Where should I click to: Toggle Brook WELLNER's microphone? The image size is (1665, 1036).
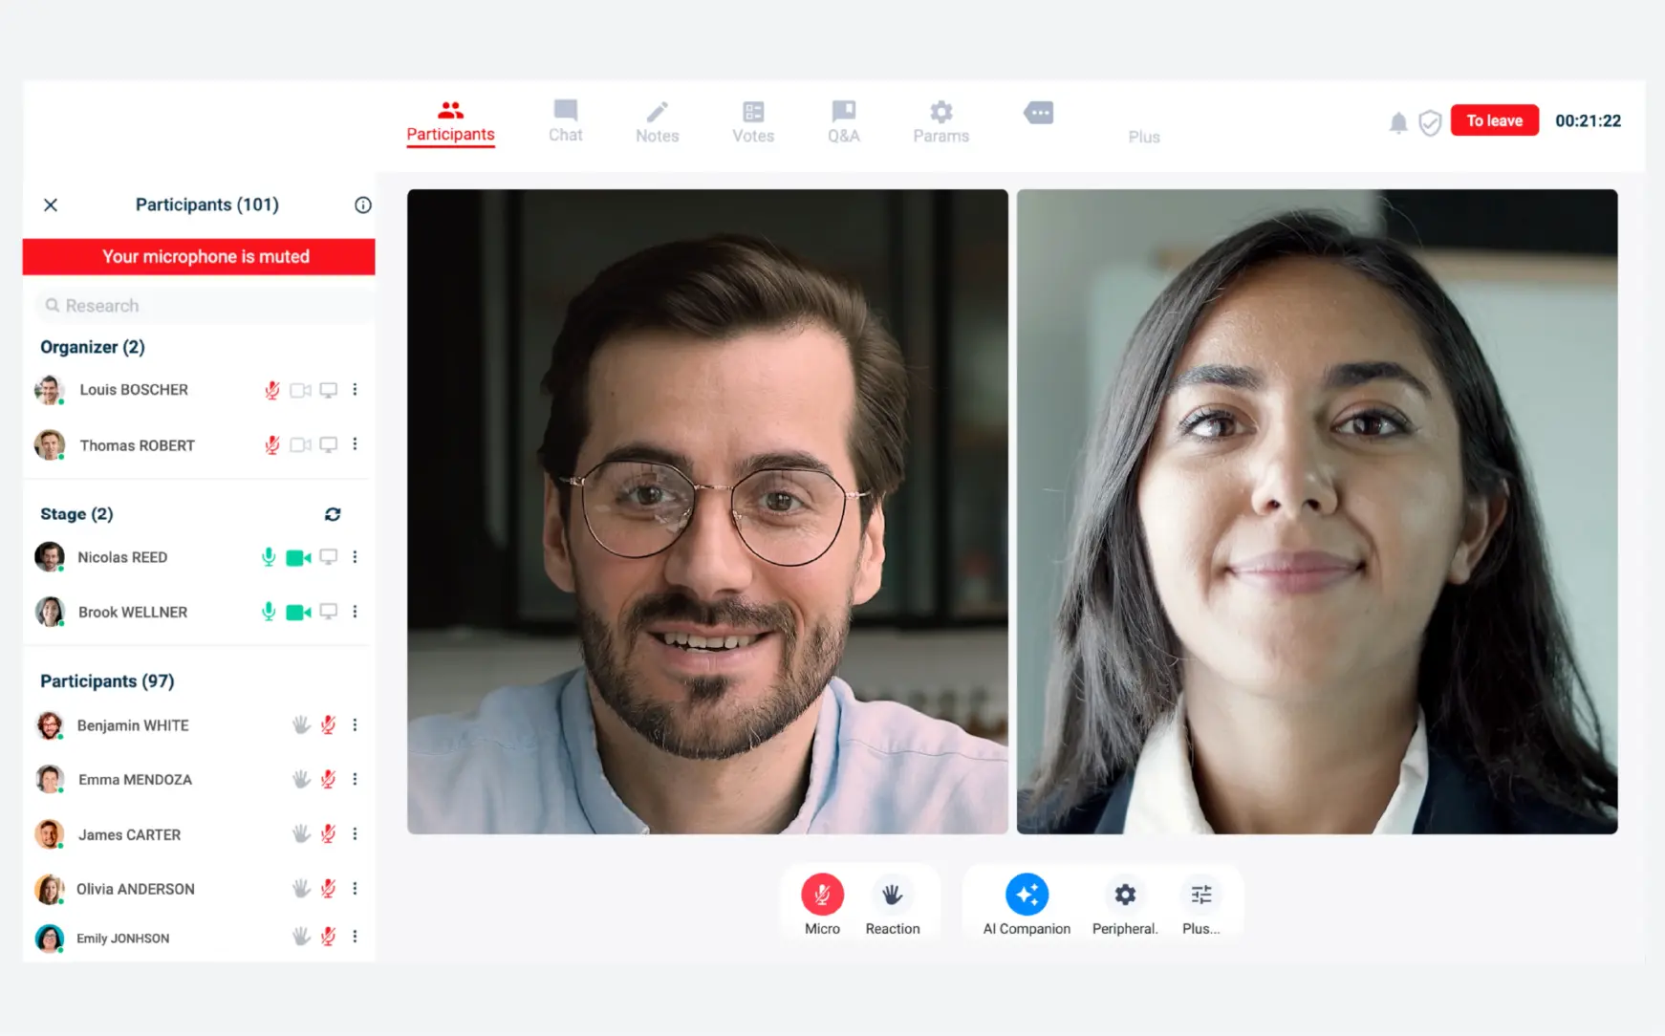(x=269, y=612)
